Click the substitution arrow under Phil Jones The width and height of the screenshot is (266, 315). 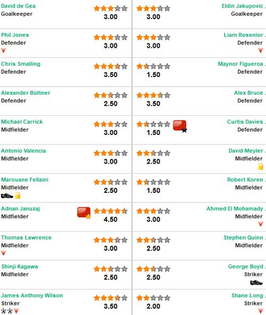pos(3,50)
